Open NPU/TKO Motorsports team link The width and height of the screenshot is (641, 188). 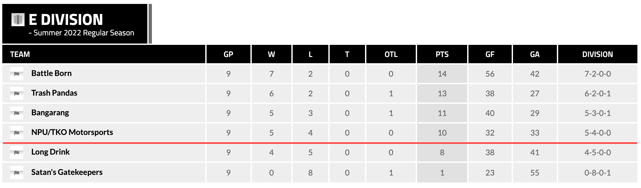coord(72,132)
